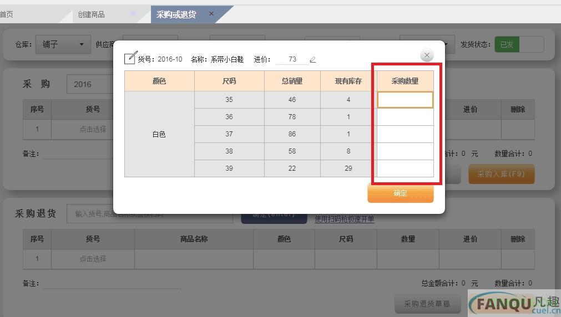Open the 仓库 铺子 dropdown
The height and width of the screenshot is (317, 561).
[63, 44]
